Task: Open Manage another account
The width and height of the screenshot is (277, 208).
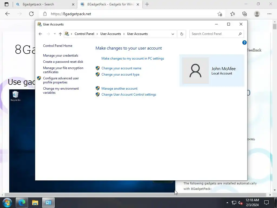Action: [x=119, y=89]
